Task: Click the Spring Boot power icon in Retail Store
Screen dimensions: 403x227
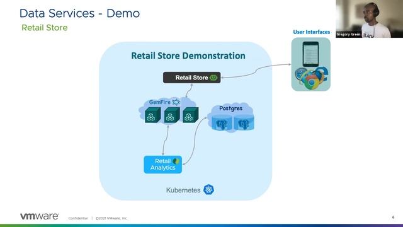Action: [213, 78]
